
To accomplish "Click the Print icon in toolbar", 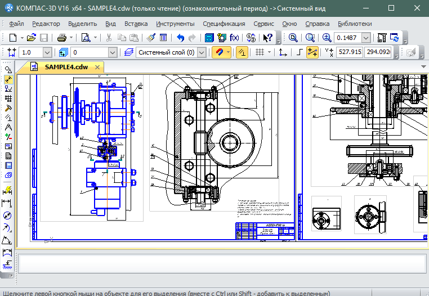I will [x=62, y=38].
